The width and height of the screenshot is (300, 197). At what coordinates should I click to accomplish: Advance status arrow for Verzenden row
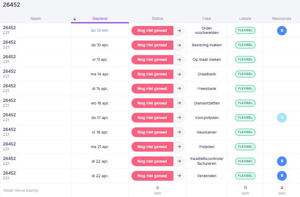pyautogui.click(x=179, y=176)
